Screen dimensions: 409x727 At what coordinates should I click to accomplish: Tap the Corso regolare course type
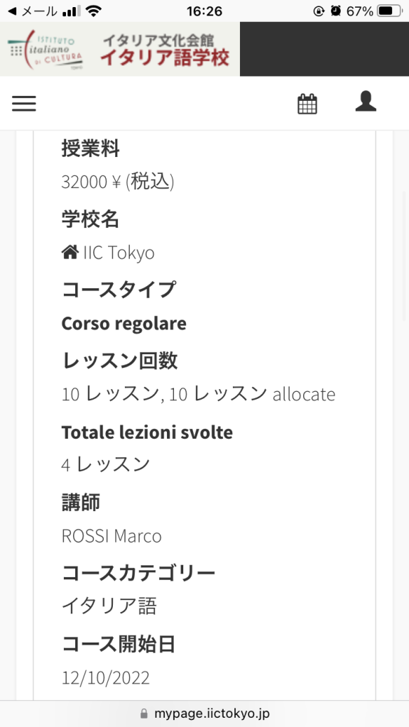[124, 323]
